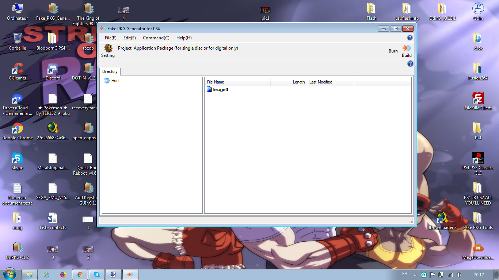
Task: Click the Build arrow icon
Action: [x=407, y=48]
